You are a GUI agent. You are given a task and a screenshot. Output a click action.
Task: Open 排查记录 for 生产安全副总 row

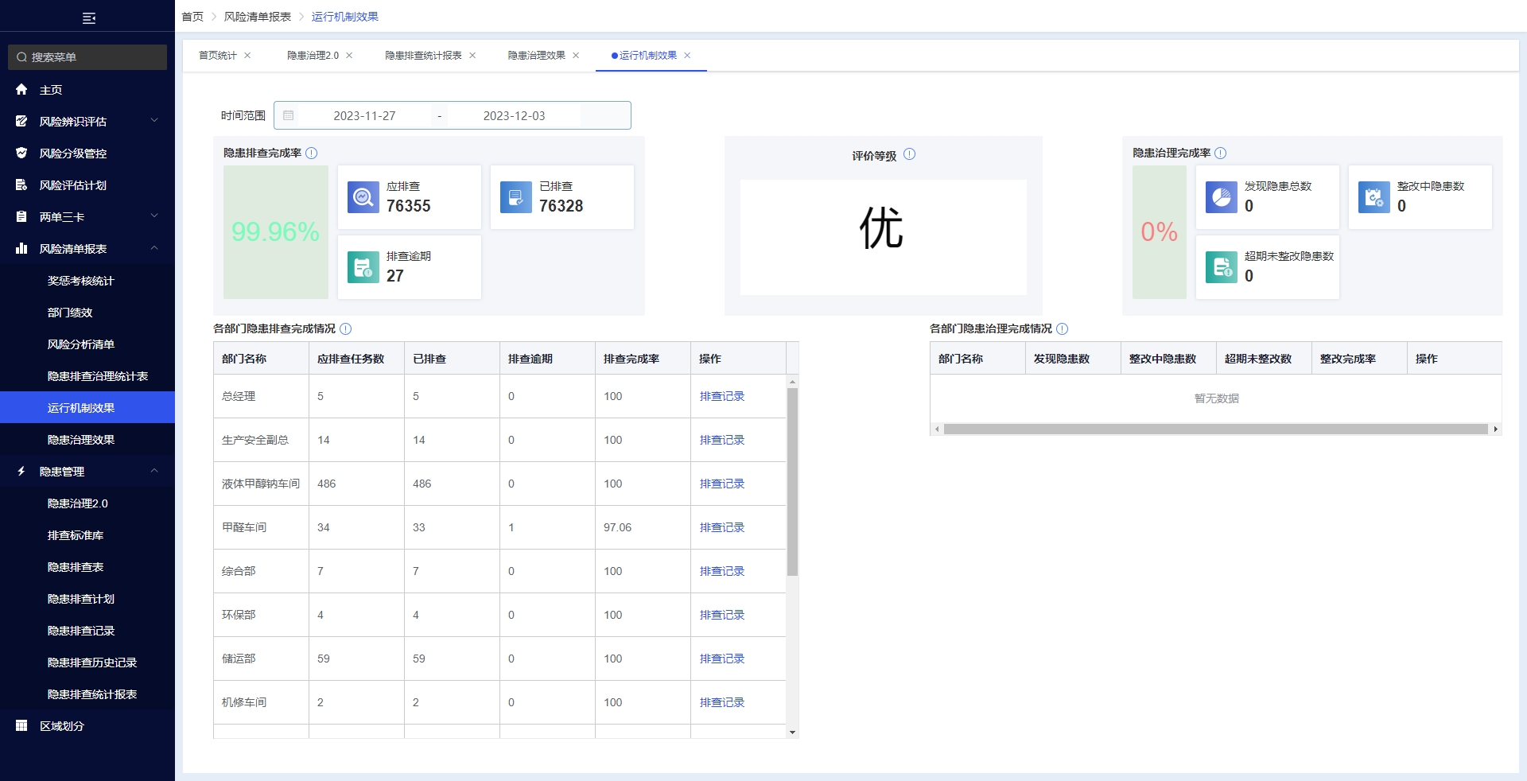(722, 440)
